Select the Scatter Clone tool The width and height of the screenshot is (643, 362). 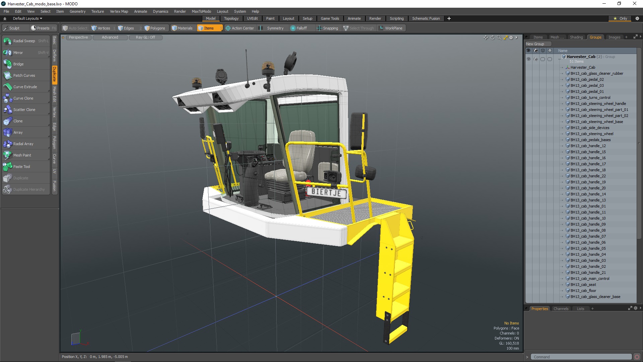tap(24, 110)
